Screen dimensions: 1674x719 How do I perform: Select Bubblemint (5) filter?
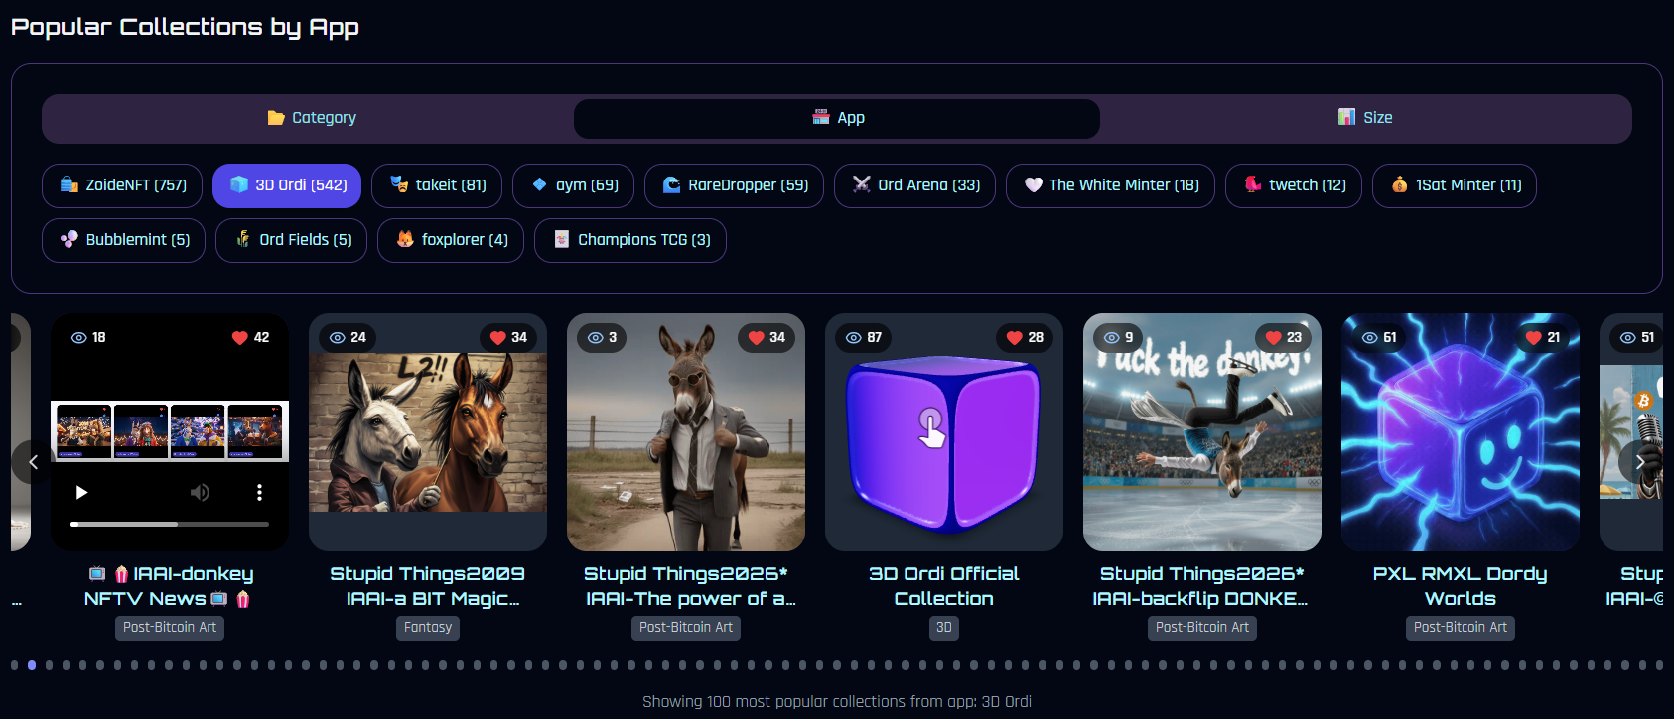123,240
